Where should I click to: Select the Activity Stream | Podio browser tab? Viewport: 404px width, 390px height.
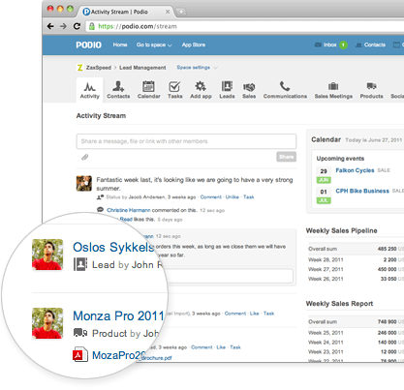(x=126, y=12)
